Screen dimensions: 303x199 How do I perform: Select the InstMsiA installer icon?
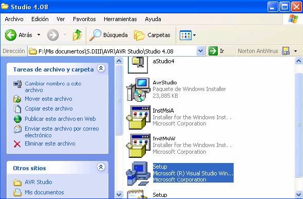138,117
